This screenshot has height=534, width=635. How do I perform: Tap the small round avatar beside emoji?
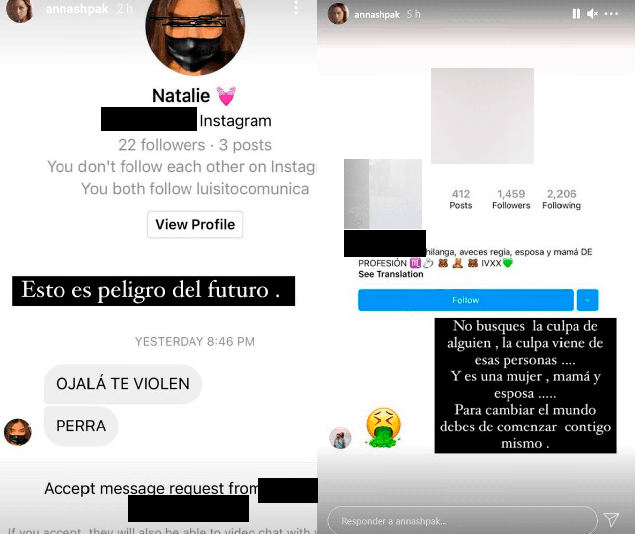pos(340,438)
